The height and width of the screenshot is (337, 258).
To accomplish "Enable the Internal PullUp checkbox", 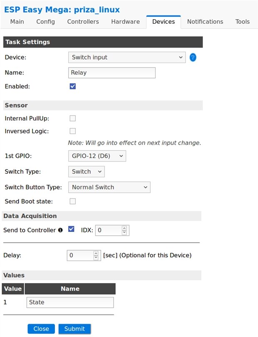I will pyautogui.click(x=72, y=118).
